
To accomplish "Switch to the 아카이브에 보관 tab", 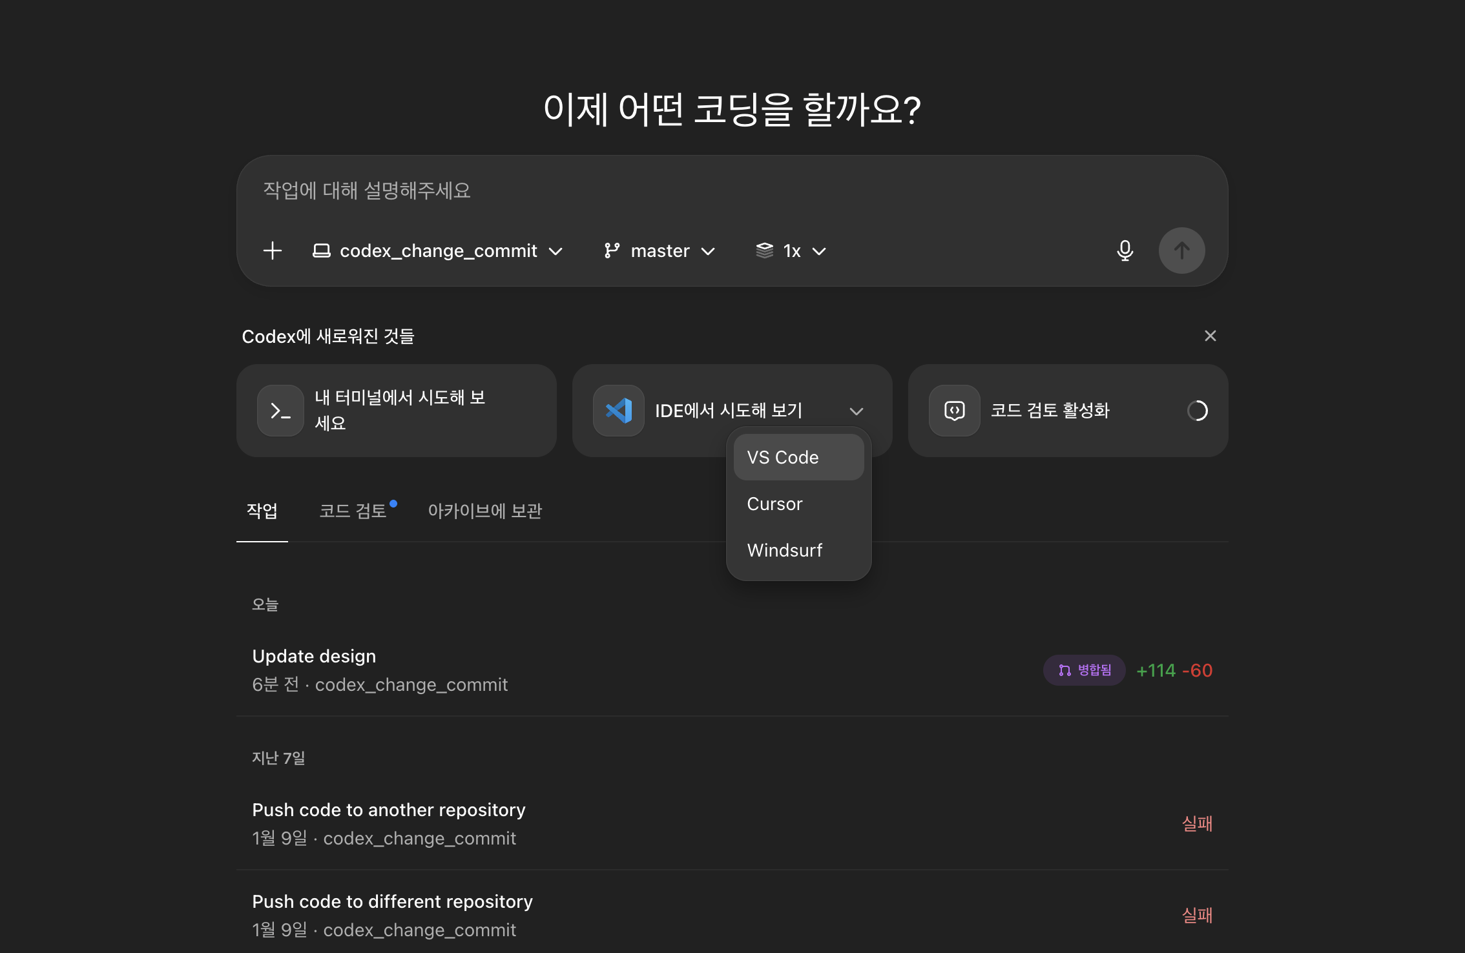I will (x=484, y=511).
